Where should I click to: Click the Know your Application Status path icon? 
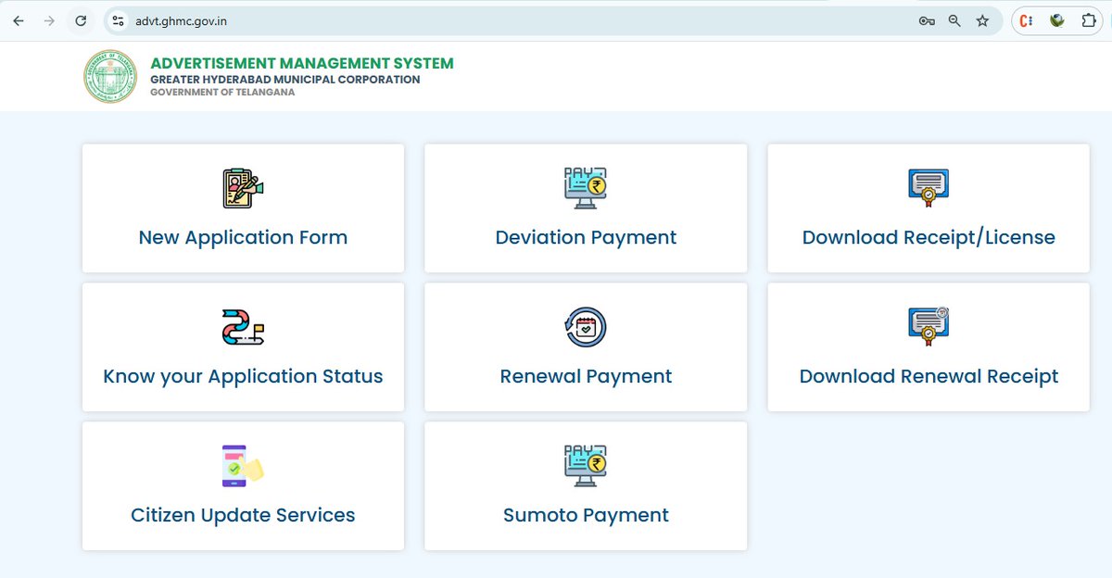[243, 326]
